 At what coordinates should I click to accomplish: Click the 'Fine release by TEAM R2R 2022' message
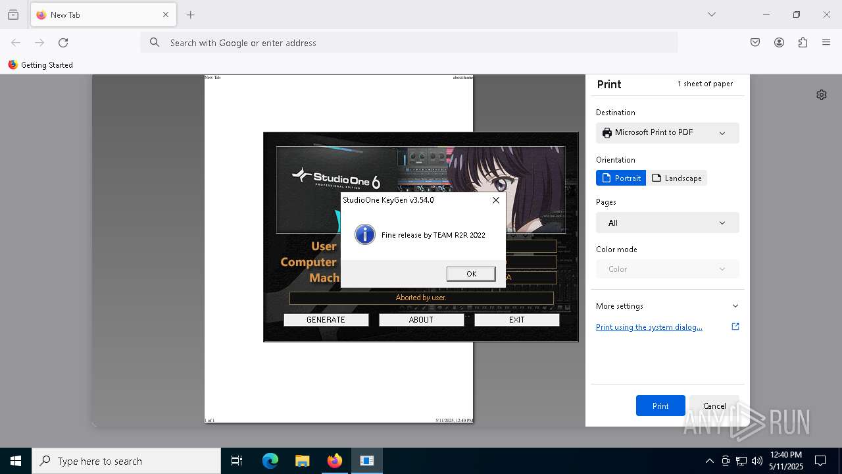[433, 235]
